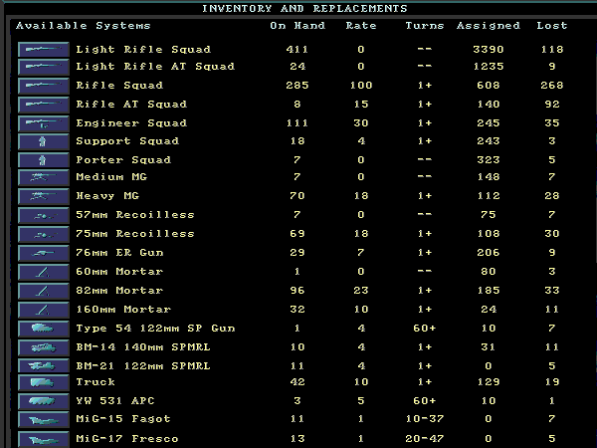
Task: Click the 82mm Mortar icon
Action: [44, 291]
